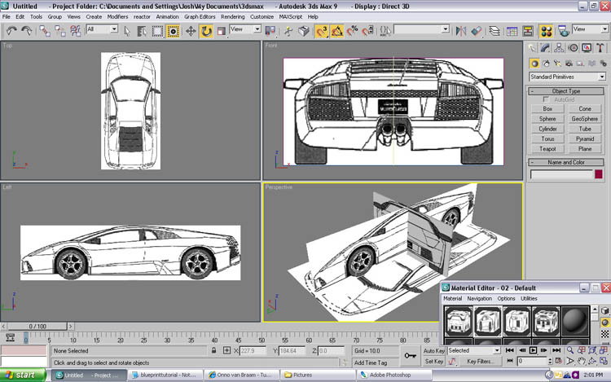Click the Undo arrow in the toolbar

(x=11, y=30)
